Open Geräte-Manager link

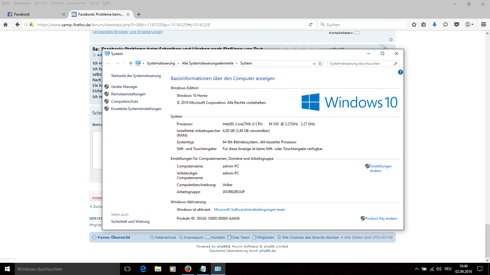[124, 87]
